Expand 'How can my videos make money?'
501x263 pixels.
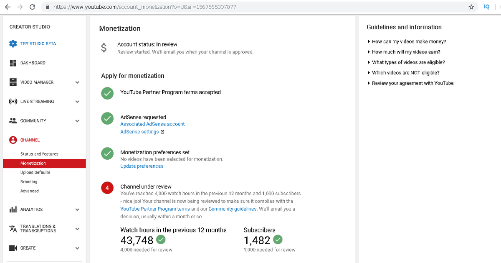(406, 41)
